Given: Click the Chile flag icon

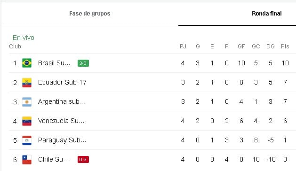Looking at the screenshot, I should point(27,160).
